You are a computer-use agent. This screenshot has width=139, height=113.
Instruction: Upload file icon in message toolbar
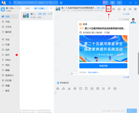[92, 89]
